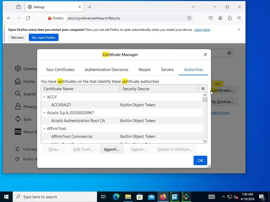Open the muted volume tray icon
Screen dimensions: 270x202
236,197
